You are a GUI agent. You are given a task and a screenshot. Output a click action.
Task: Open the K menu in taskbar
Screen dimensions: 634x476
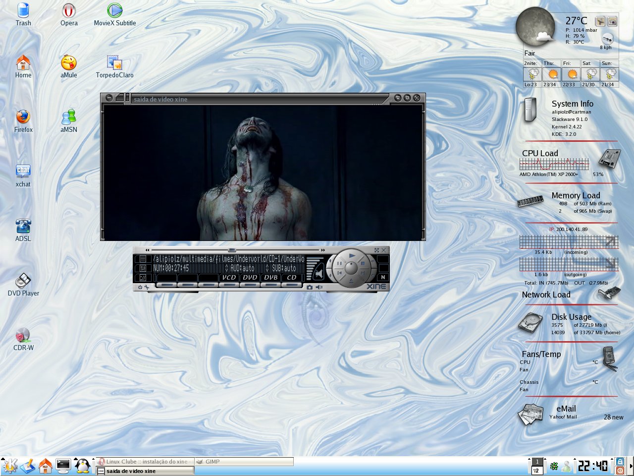click(x=10, y=466)
